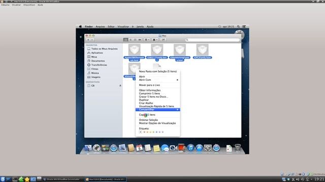Go back with the Finder back arrow

tap(88, 39)
